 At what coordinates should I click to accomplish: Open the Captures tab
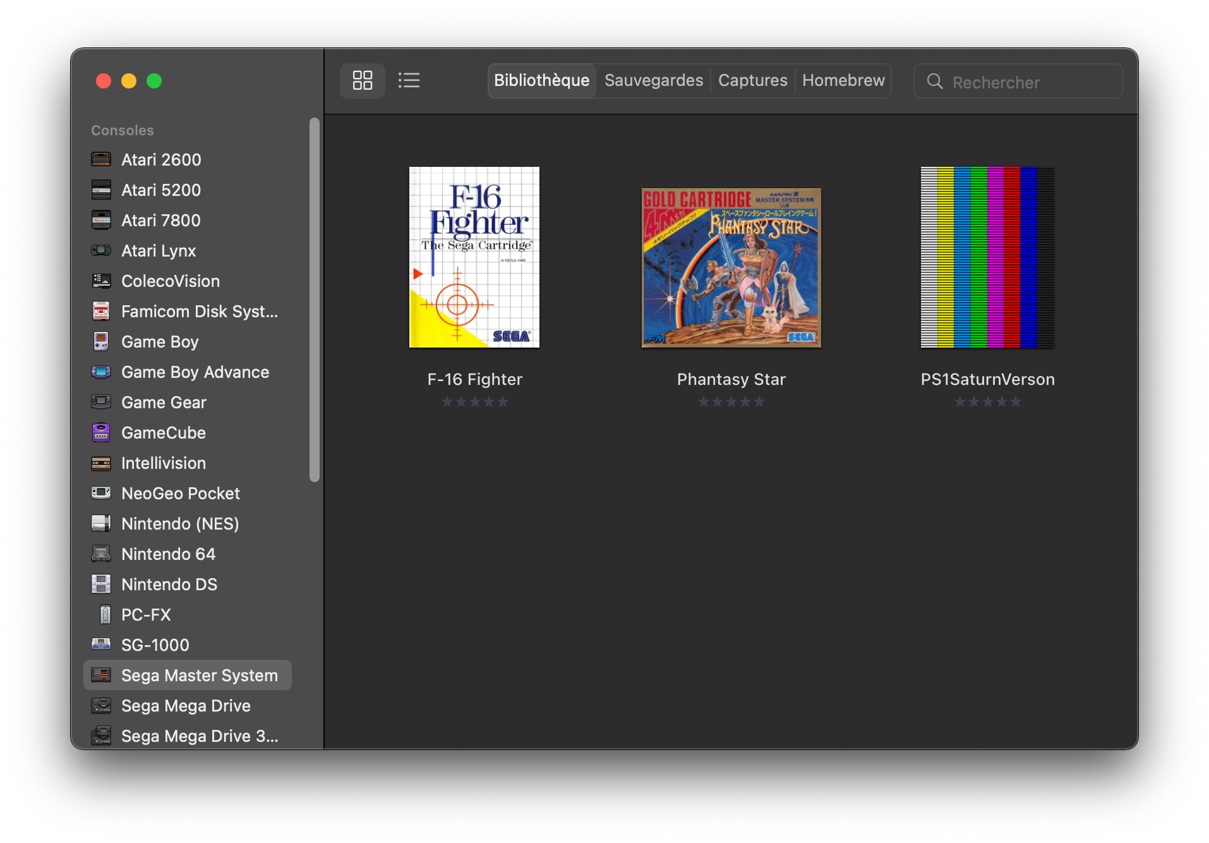point(753,80)
